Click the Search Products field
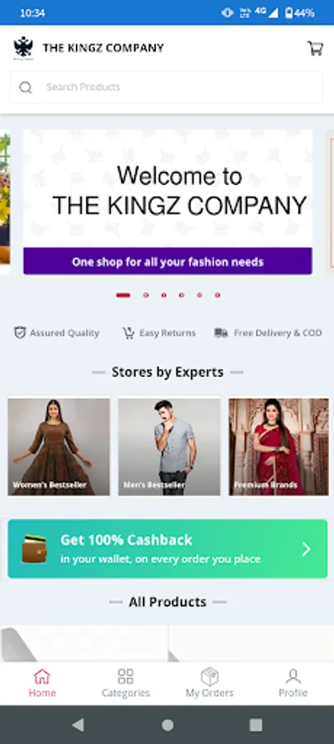Viewport: 334px width, 744px height. click(166, 88)
